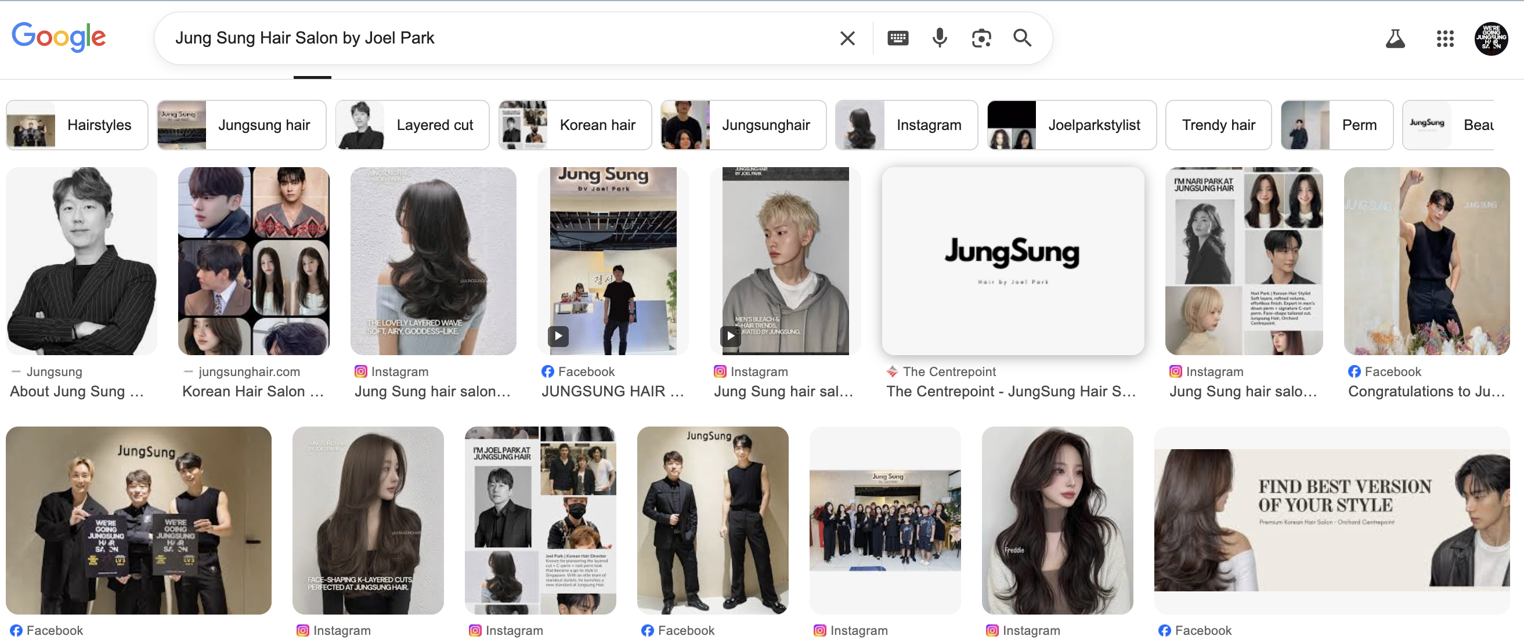Screen dimensions: 1524x643
Task: Open the on-screen keyboard input tool
Action: coord(897,38)
